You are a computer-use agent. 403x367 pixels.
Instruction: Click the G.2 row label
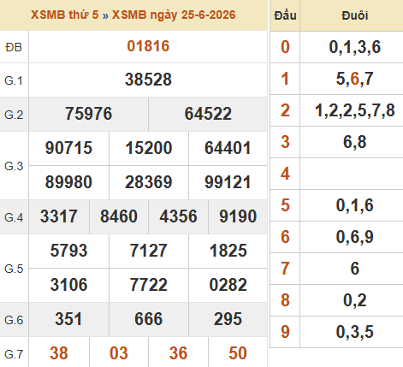(14, 115)
